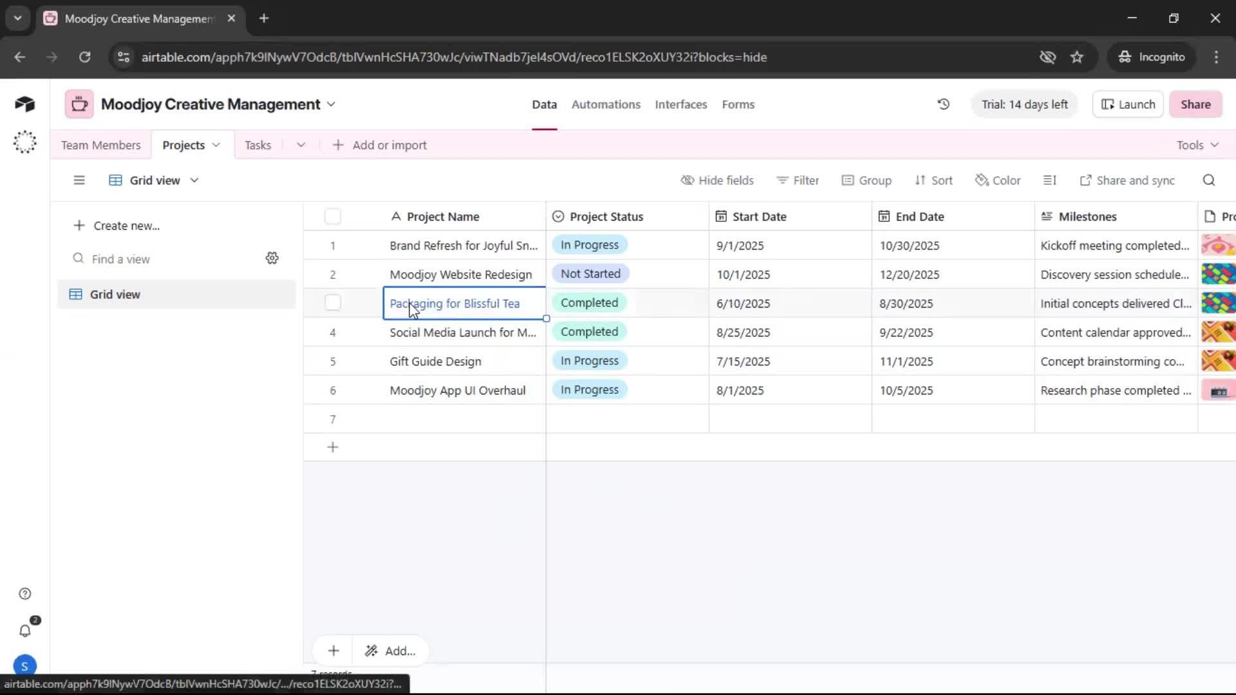Toggle the views sidebar hamburger icon
Screen dimensions: 1236x695
(x=79, y=180)
